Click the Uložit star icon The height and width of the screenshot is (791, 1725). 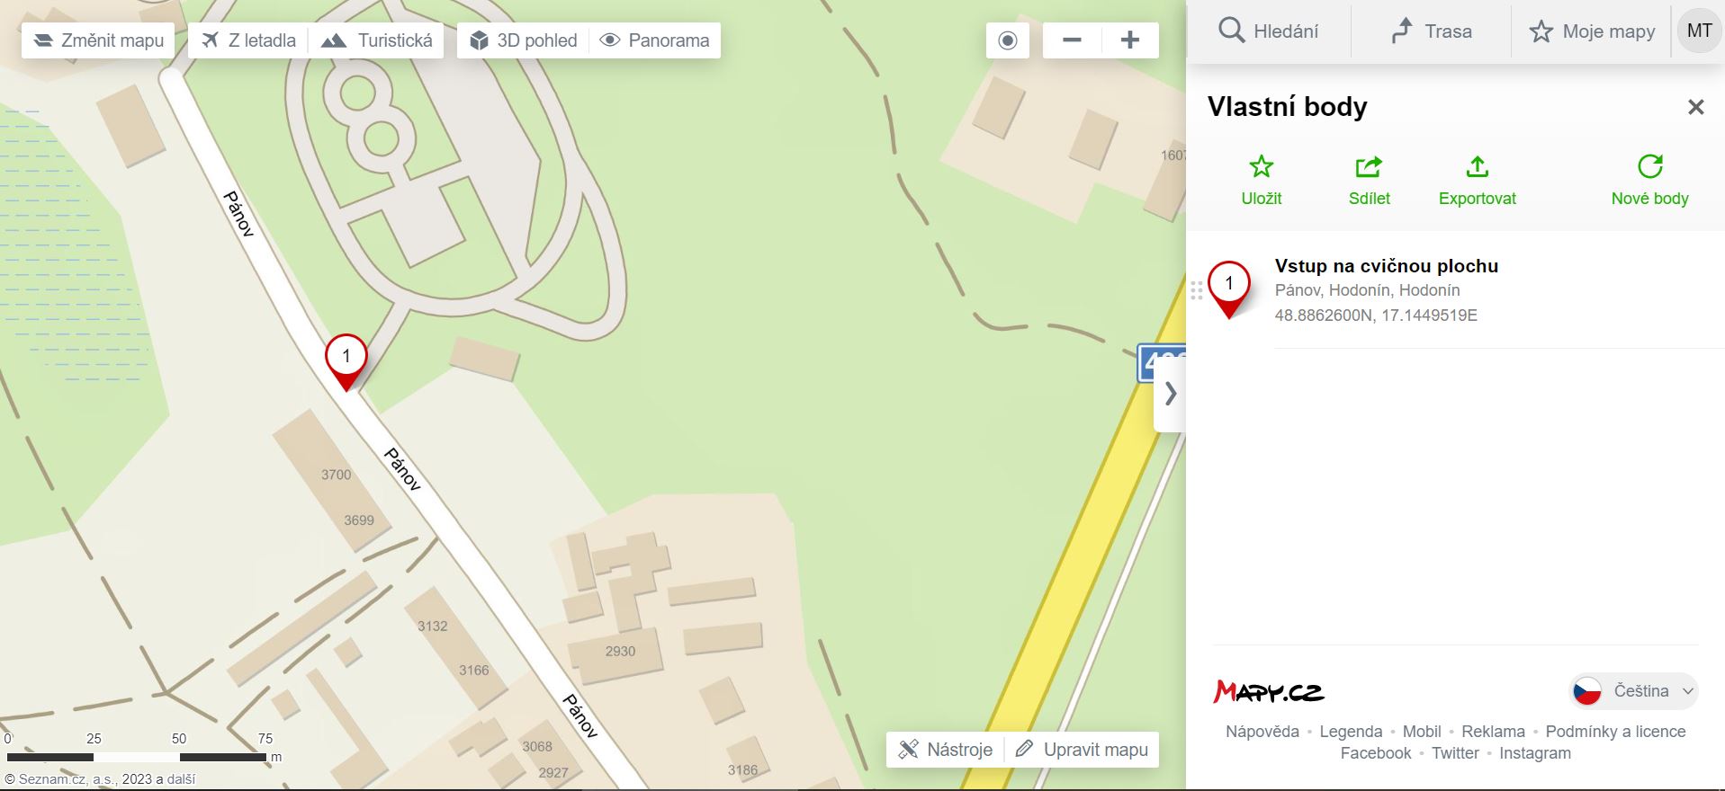1261,166
